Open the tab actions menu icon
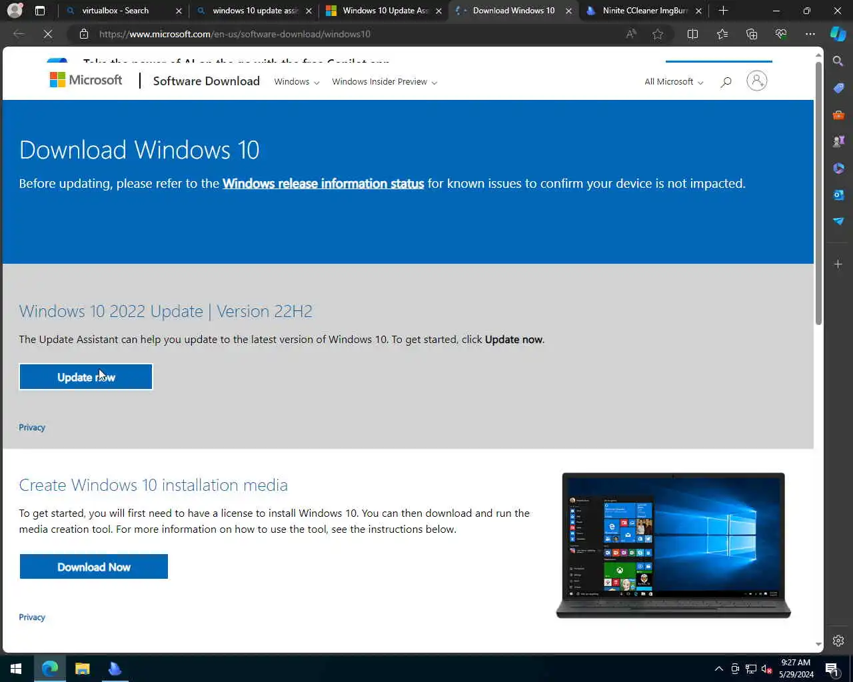The width and height of the screenshot is (853, 682). (40, 11)
